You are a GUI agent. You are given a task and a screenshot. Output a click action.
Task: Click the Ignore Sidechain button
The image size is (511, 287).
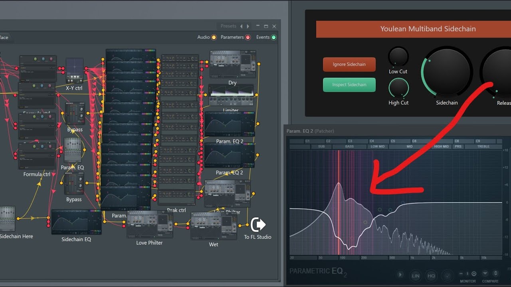[349, 65]
